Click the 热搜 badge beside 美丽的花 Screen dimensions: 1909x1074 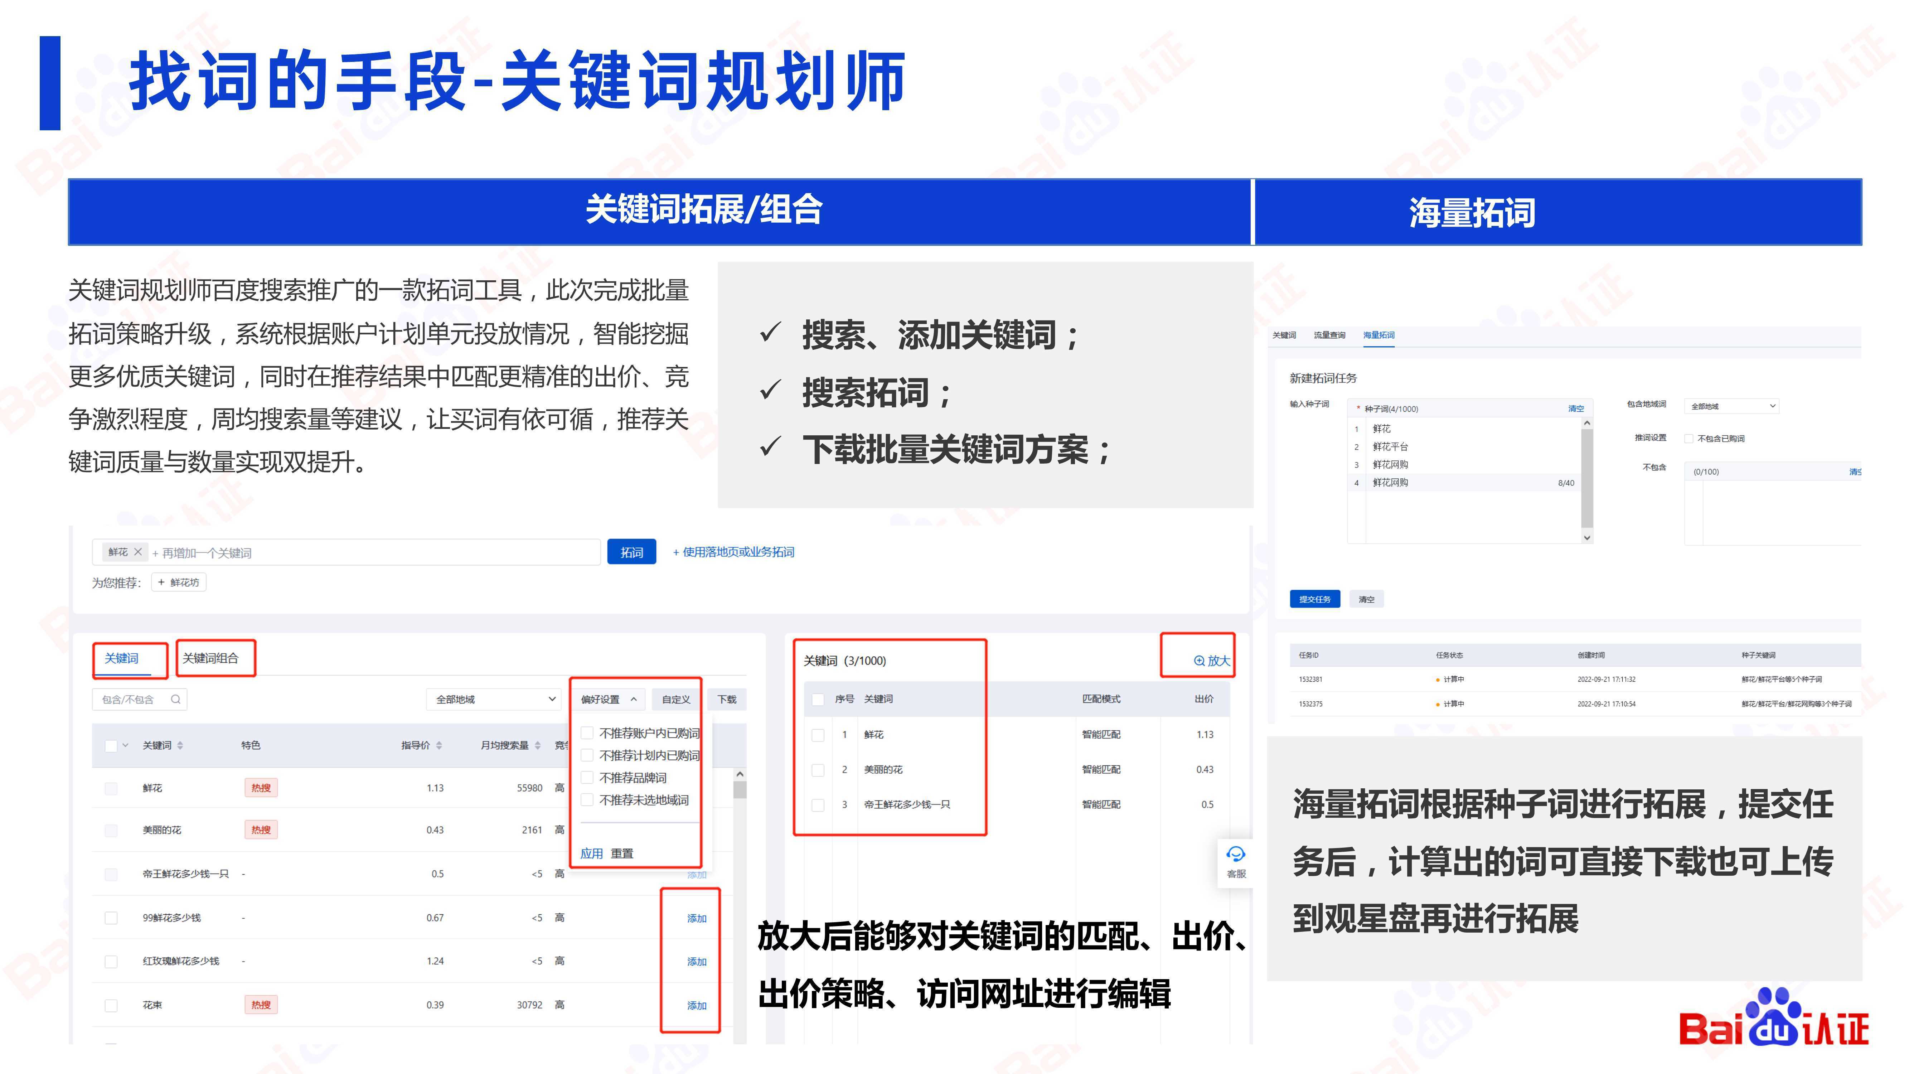(x=261, y=830)
